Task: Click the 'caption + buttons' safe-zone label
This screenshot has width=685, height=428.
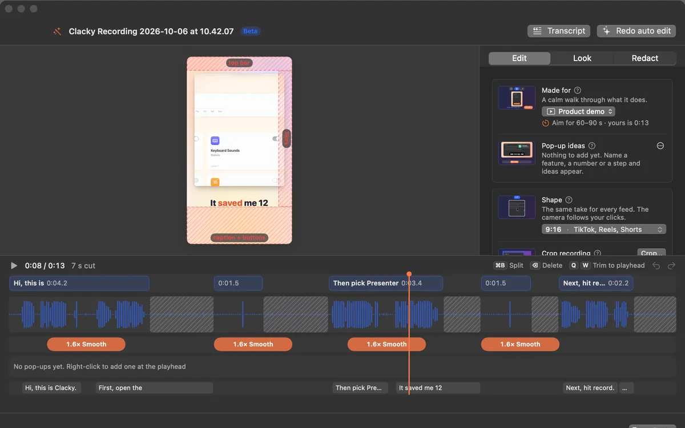Action: (x=239, y=237)
